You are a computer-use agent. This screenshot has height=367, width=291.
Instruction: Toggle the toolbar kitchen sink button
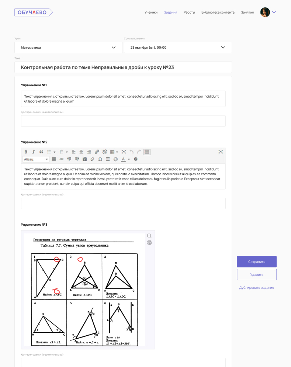point(147,152)
